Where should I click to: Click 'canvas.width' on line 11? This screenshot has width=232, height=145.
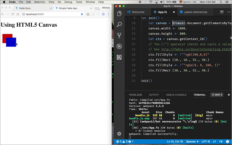(159, 28)
